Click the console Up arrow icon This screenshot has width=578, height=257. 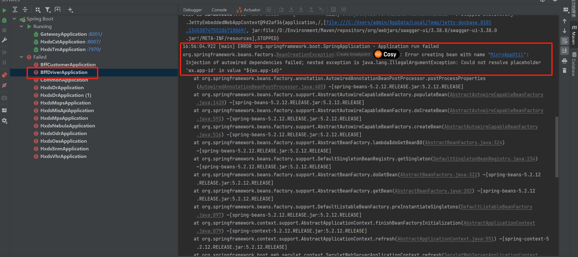[565, 21]
